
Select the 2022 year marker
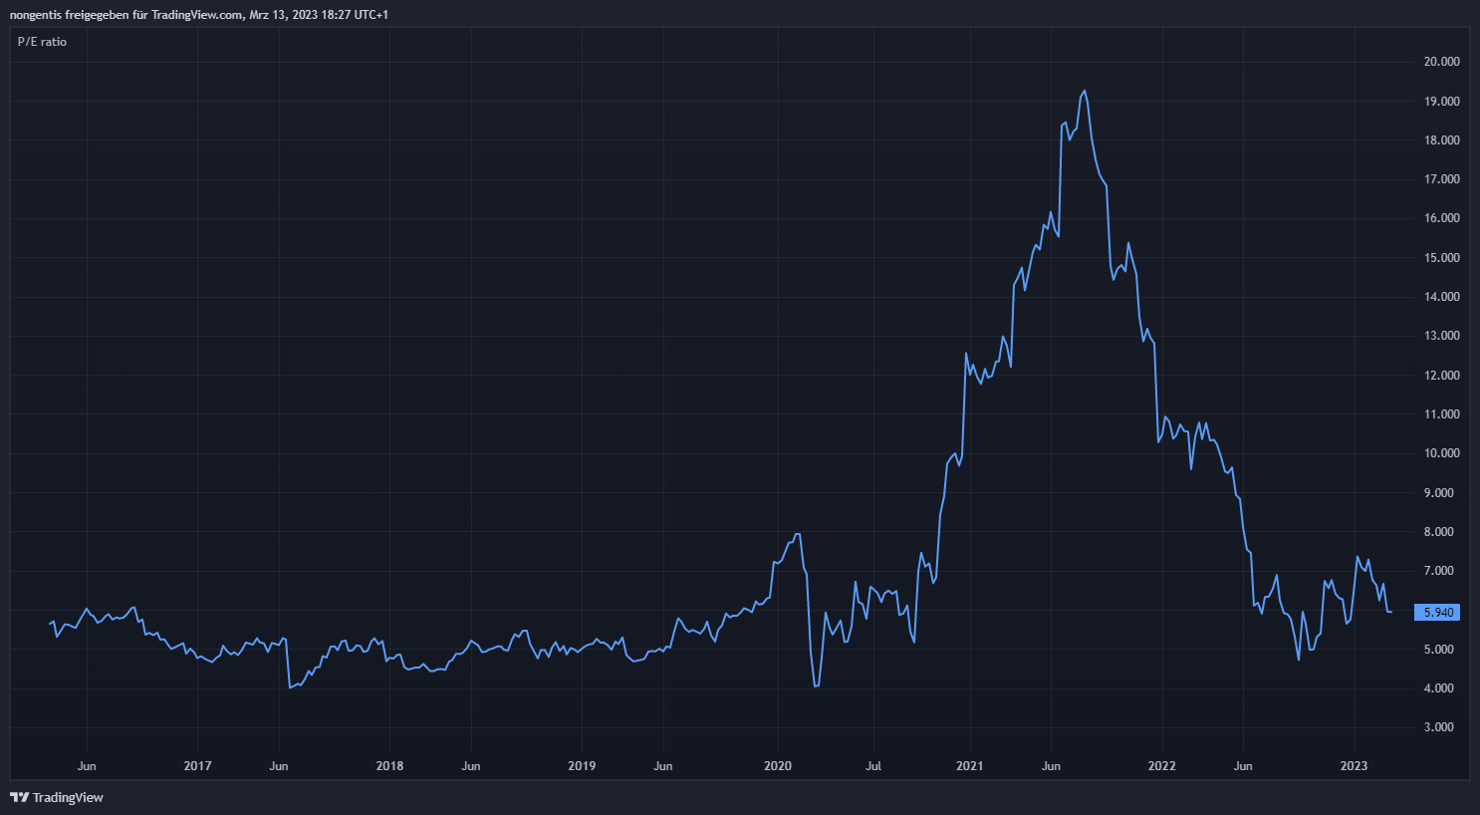[1161, 766]
